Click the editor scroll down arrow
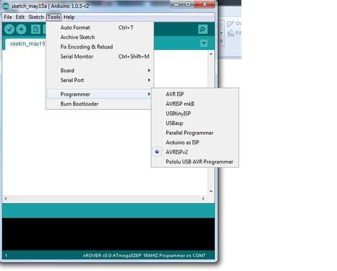 pos(211,191)
